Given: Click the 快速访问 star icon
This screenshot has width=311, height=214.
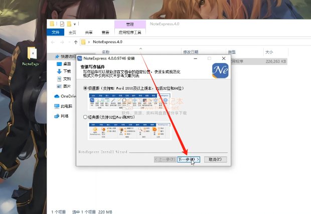Looking at the screenshot, I should pyautogui.click(x=57, y=57).
